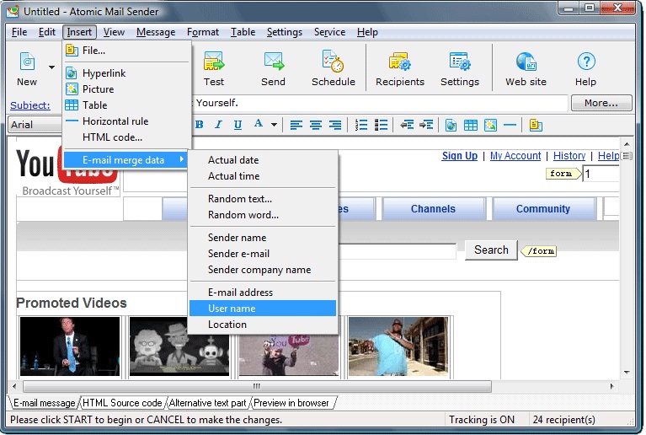Viewport: 646px width, 435px height.
Task: Select E-mail address merge field
Action: click(263, 293)
